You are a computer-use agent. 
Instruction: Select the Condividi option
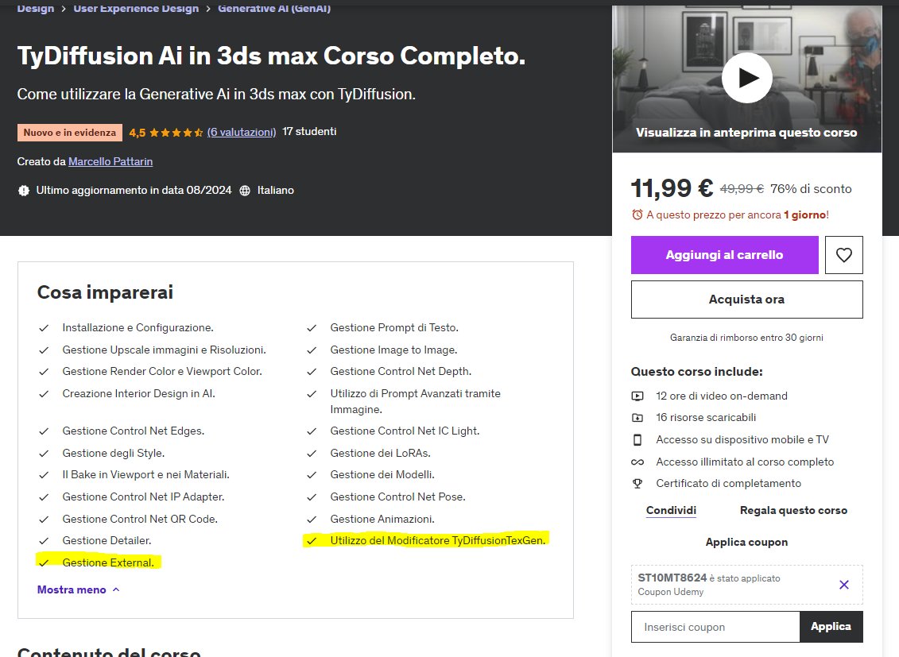click(670, 510)
